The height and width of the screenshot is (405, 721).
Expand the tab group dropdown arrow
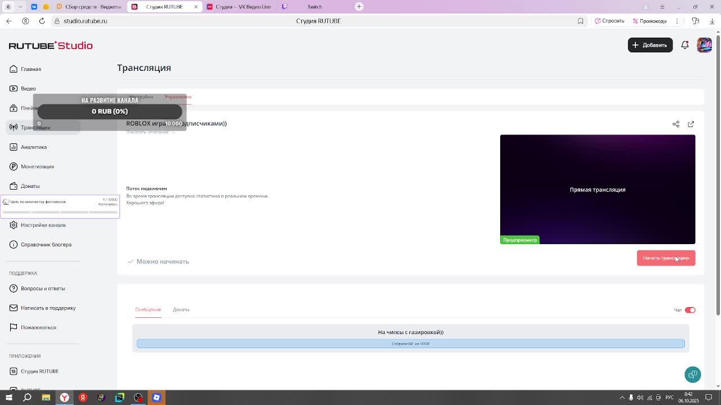pyautogui.click(x=20, y=7)
